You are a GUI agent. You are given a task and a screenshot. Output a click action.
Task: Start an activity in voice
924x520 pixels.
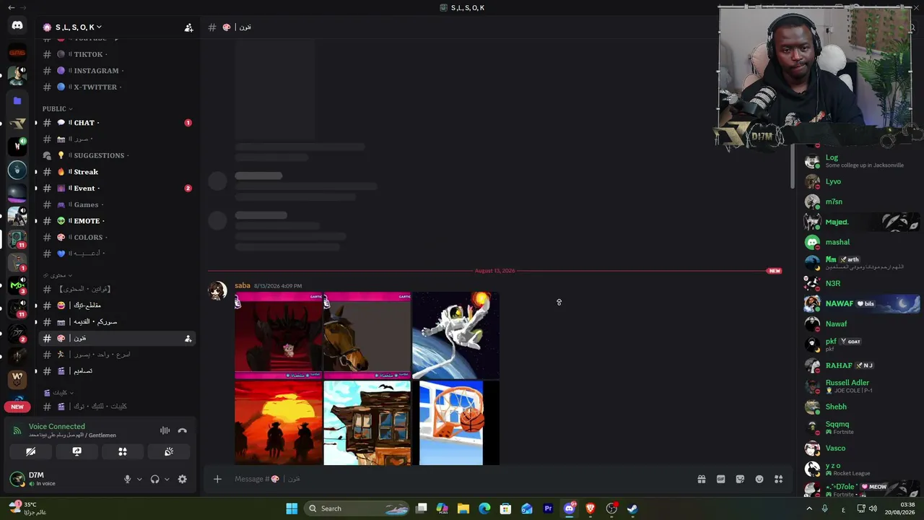coord(123,451)
